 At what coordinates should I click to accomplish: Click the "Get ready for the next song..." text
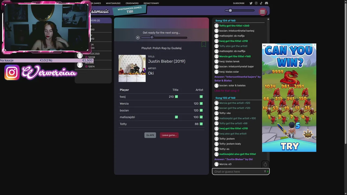[x=161, y=33]
